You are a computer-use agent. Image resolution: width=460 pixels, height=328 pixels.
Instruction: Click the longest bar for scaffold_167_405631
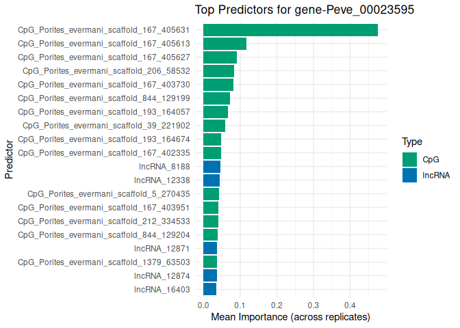[290, 30]
